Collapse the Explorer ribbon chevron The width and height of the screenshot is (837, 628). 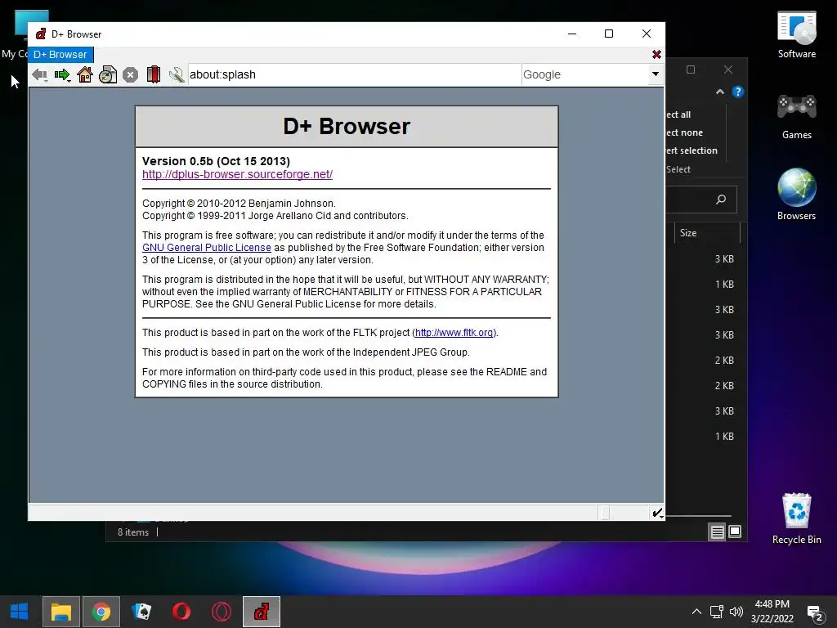(720, 92)
